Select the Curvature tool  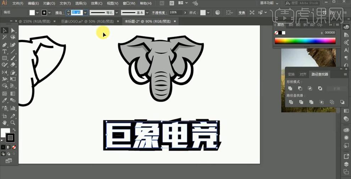tap(13, 45)
